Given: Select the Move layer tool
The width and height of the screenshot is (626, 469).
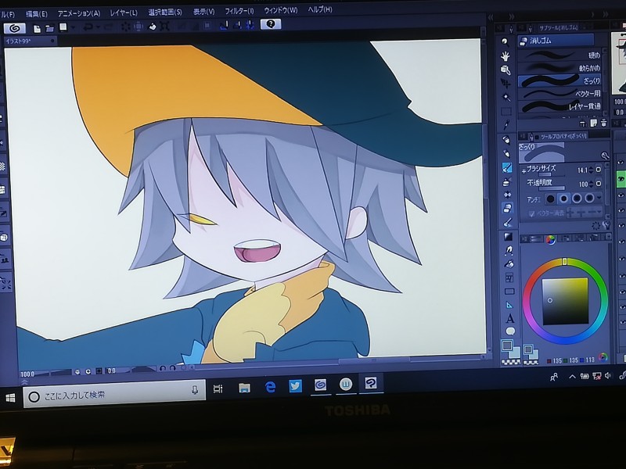Looking at the screenshot, I should [505, 84].
